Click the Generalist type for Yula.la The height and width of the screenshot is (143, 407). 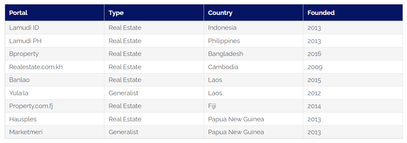[123, 93]
